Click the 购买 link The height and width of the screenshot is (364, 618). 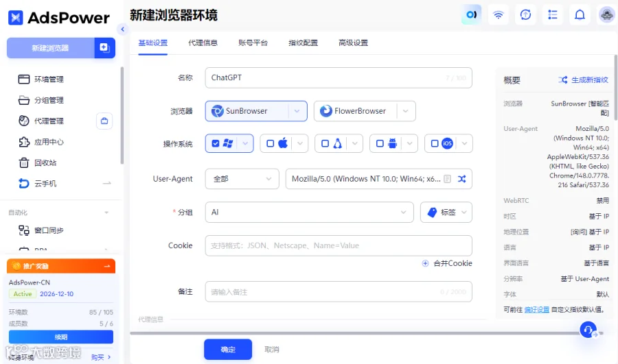[x=98, y=357]
